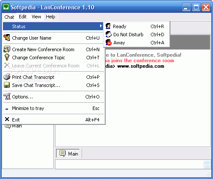The image size is (213, 179).
Task: Open the Help menu
Action: click(51, 17)
